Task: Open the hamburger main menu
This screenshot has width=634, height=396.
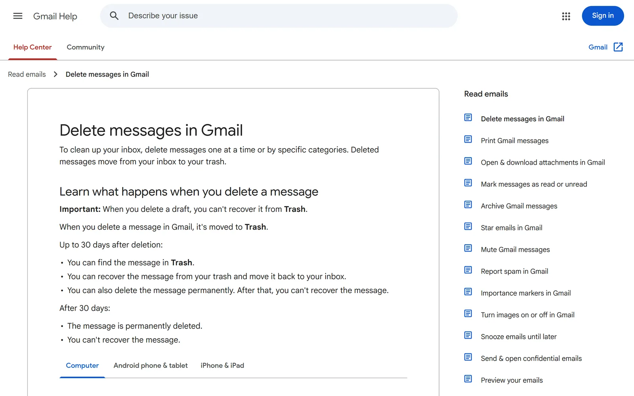Action: click(18, 16)
